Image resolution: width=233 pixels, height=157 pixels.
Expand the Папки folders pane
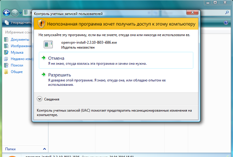point(44,149)
